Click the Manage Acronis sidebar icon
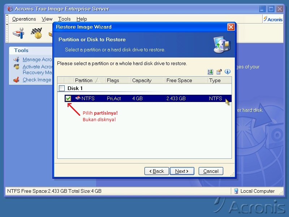The image size is (289, 217). click(x=16, y=59)
